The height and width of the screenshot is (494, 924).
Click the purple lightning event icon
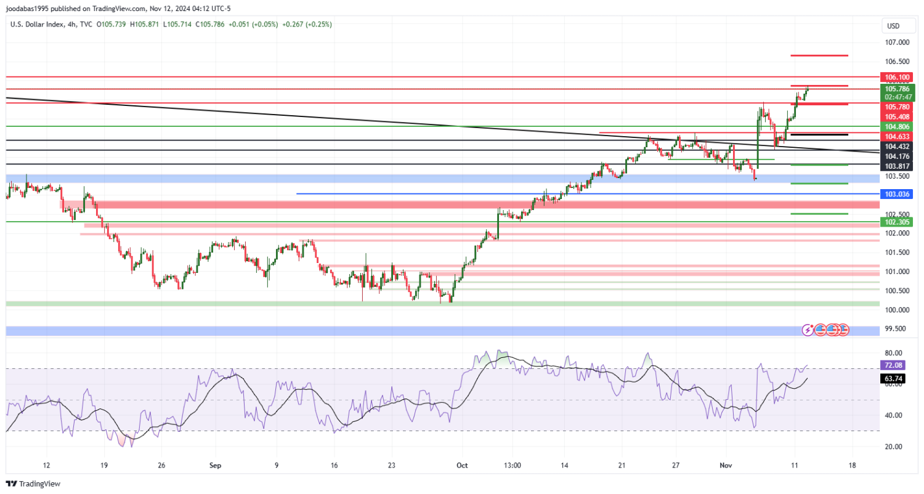pyautogui.click(x=808, y=330)
